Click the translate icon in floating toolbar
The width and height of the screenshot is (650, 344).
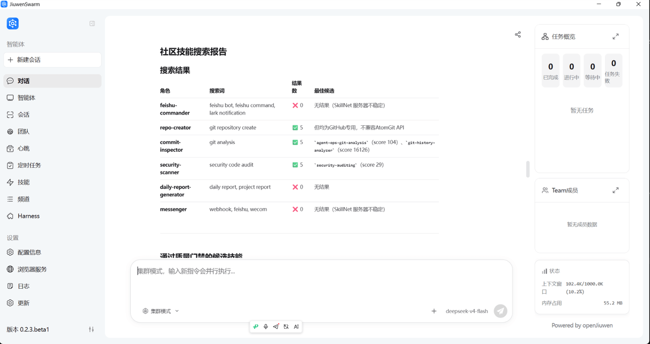[286, 327]
